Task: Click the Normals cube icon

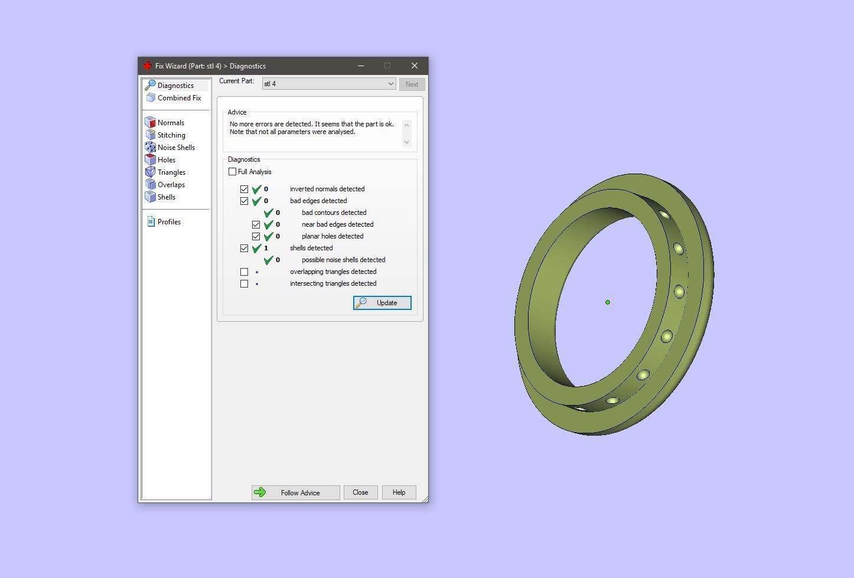Action: click(150, 123)
